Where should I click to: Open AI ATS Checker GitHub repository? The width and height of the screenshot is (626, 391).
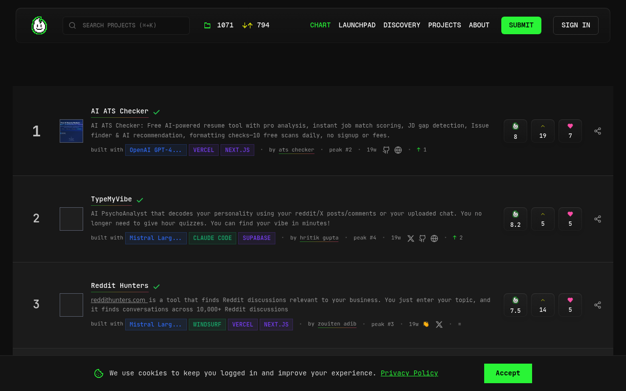[386, 150]
